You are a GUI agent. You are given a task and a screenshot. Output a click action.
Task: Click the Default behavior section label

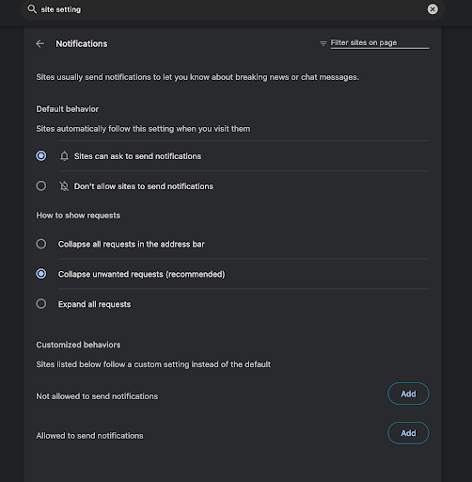click(x=68, y=109)
